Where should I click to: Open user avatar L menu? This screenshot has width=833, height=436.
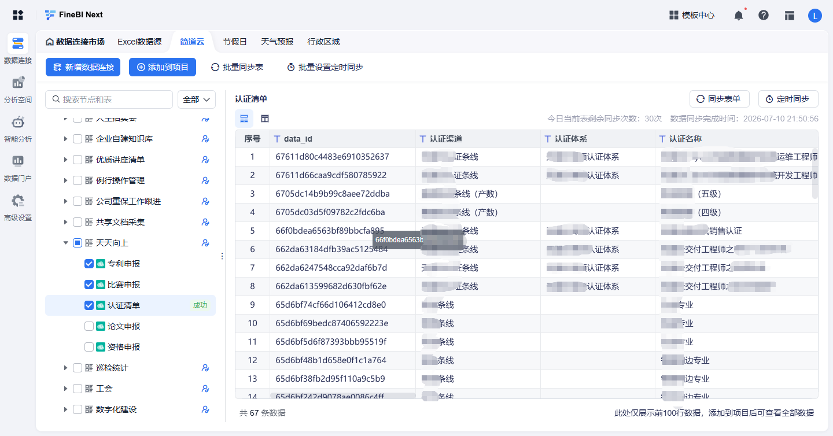pos(815,16)
